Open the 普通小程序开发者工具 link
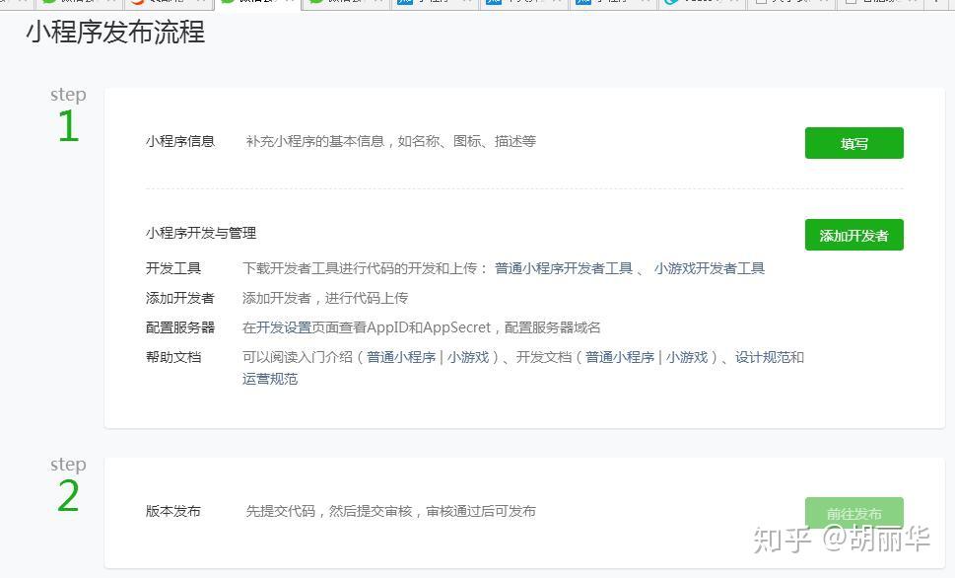 pos(580,267)
